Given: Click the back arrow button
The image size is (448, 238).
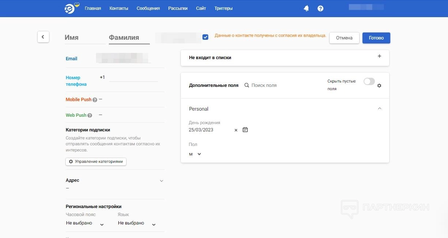Looking at the screenshot, I should coord(43,37).
